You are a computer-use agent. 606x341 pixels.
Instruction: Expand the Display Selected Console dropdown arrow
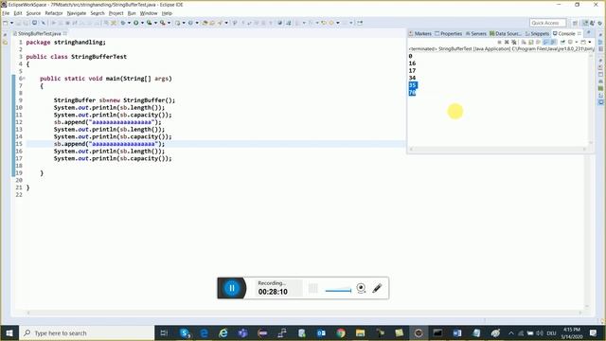[x=577, y=42]
